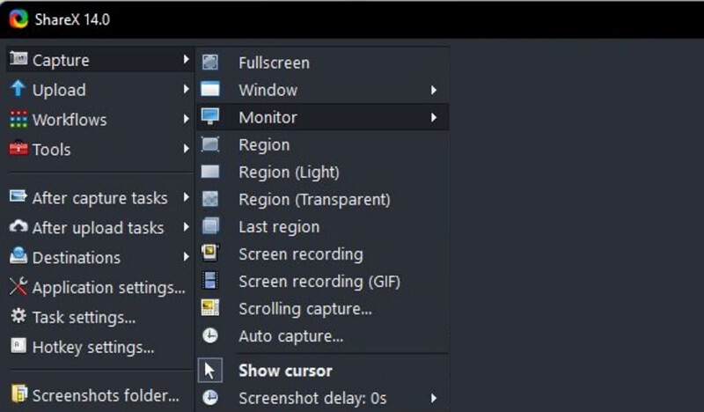Screen dimensions: 704x412
Task: Choose the Window capture entry
Action: [x=322, y=90]
